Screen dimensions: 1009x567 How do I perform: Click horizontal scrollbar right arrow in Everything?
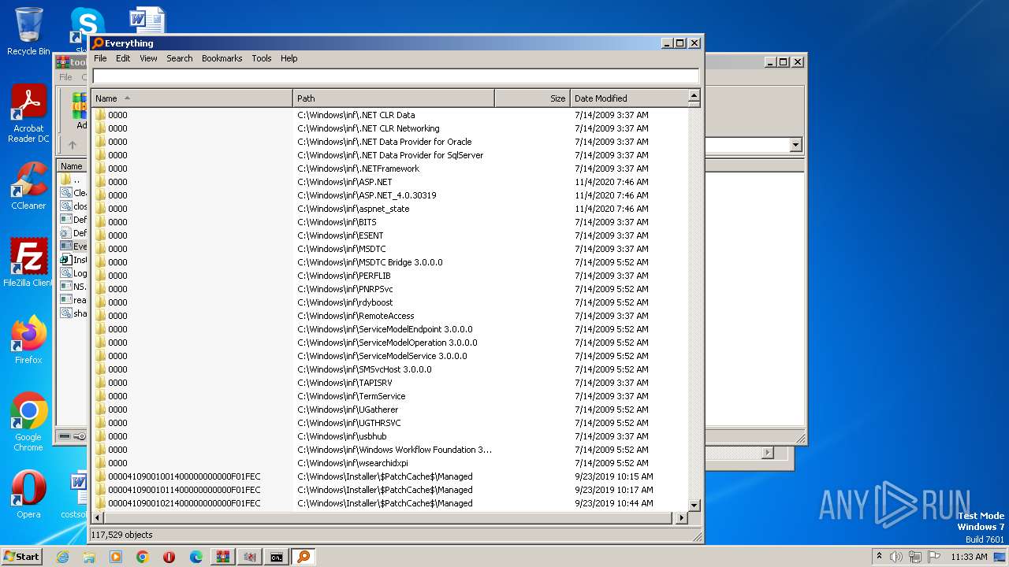(682, 518)
